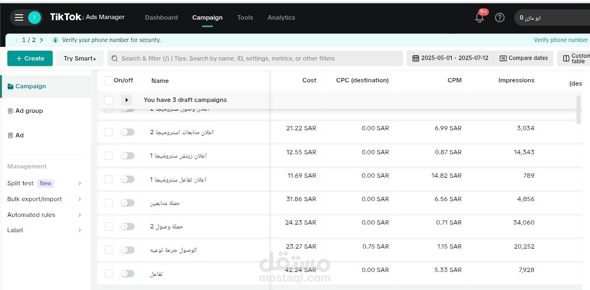Open the hamburger menu icon
The image size is (590, 290).
click(x=19, y=17)
